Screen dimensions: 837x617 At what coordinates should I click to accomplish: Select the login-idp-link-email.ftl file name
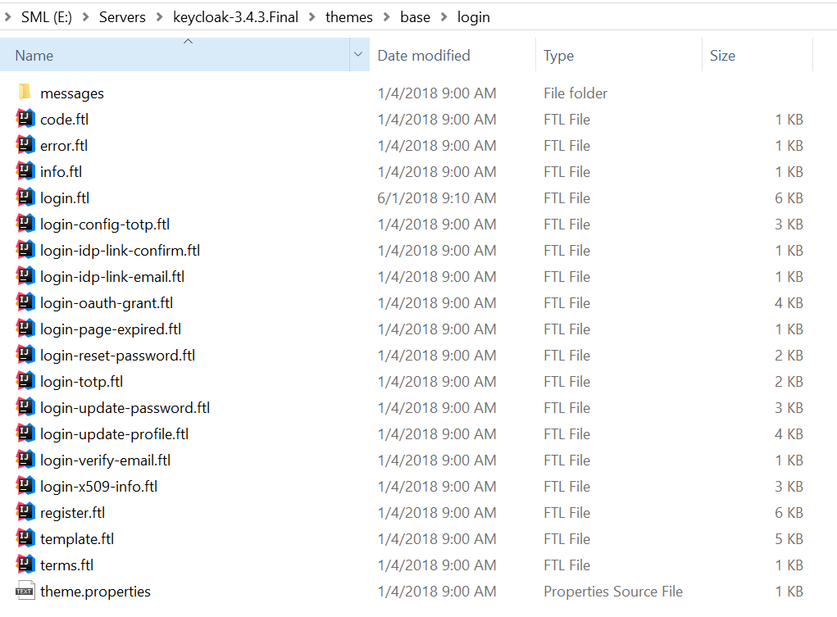tap(112, 276)
